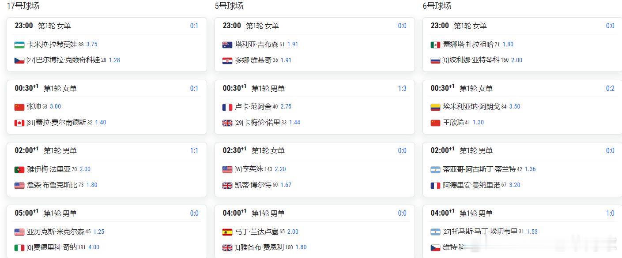Open the 17号球场 court heading

coord(23,6)
